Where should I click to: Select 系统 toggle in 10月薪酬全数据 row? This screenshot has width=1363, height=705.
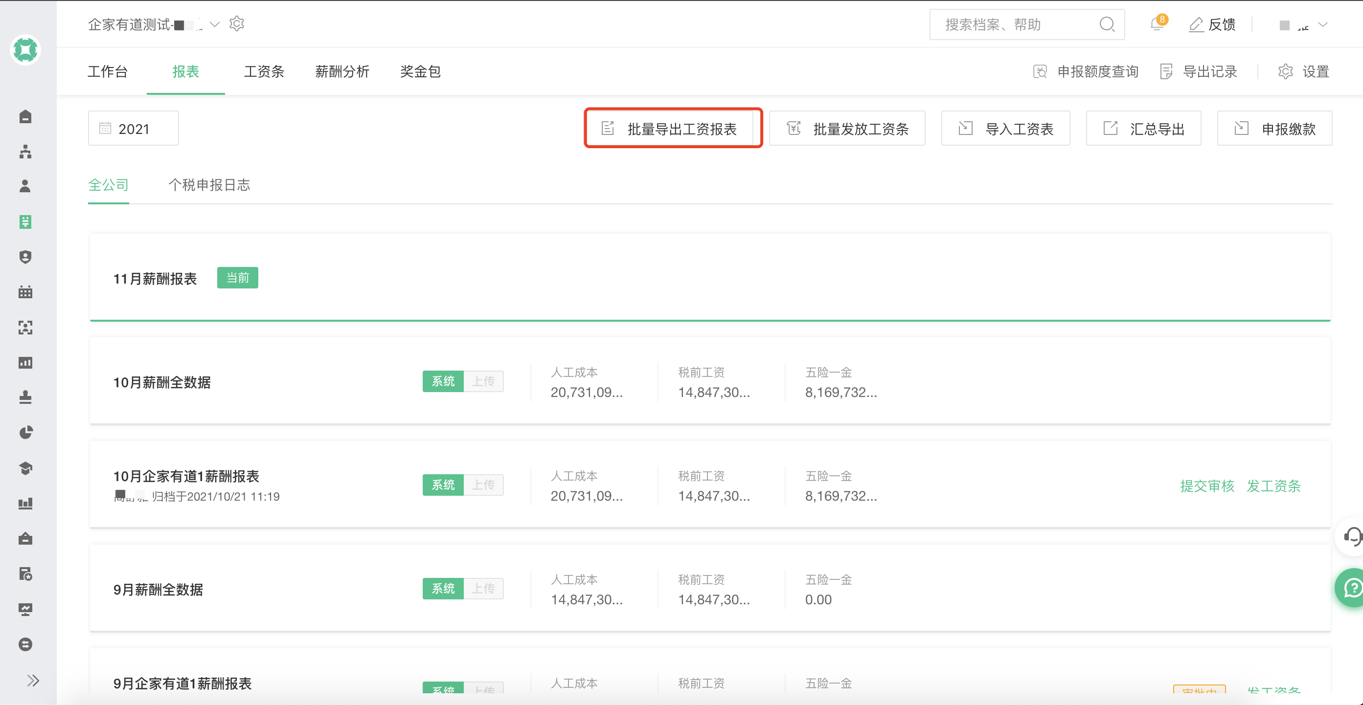443,381
